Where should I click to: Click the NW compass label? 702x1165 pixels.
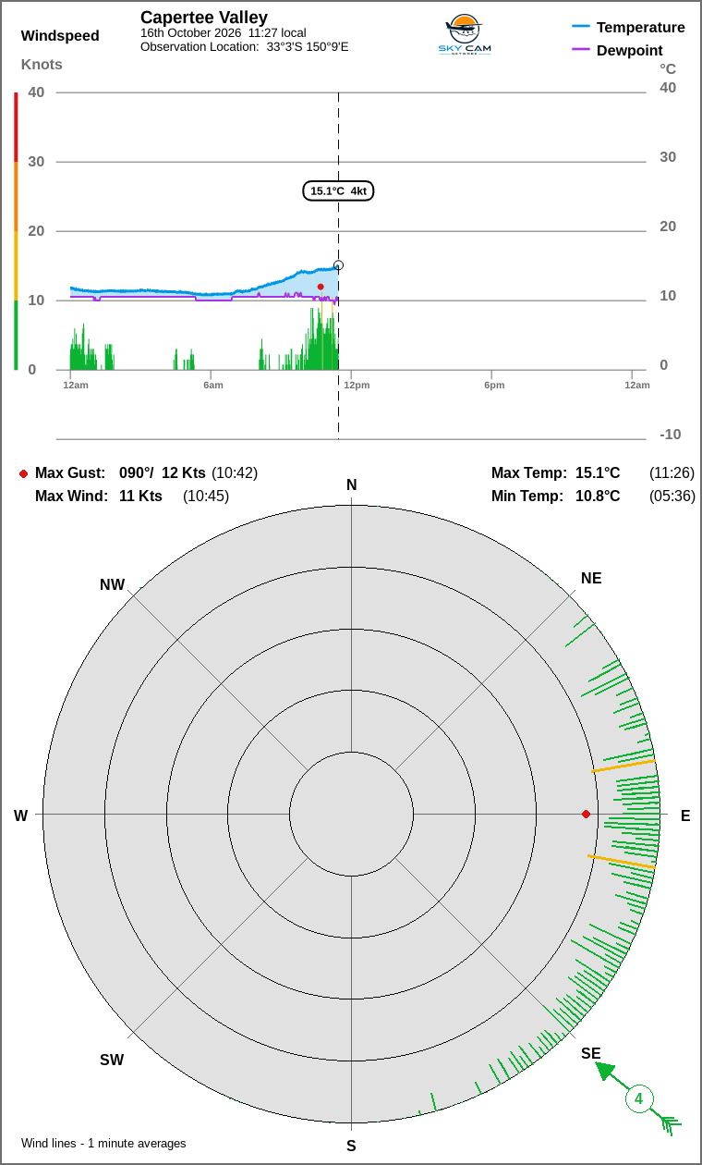112,585
